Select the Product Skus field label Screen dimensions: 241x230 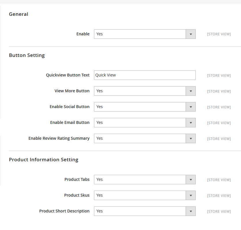click(77, 195)
